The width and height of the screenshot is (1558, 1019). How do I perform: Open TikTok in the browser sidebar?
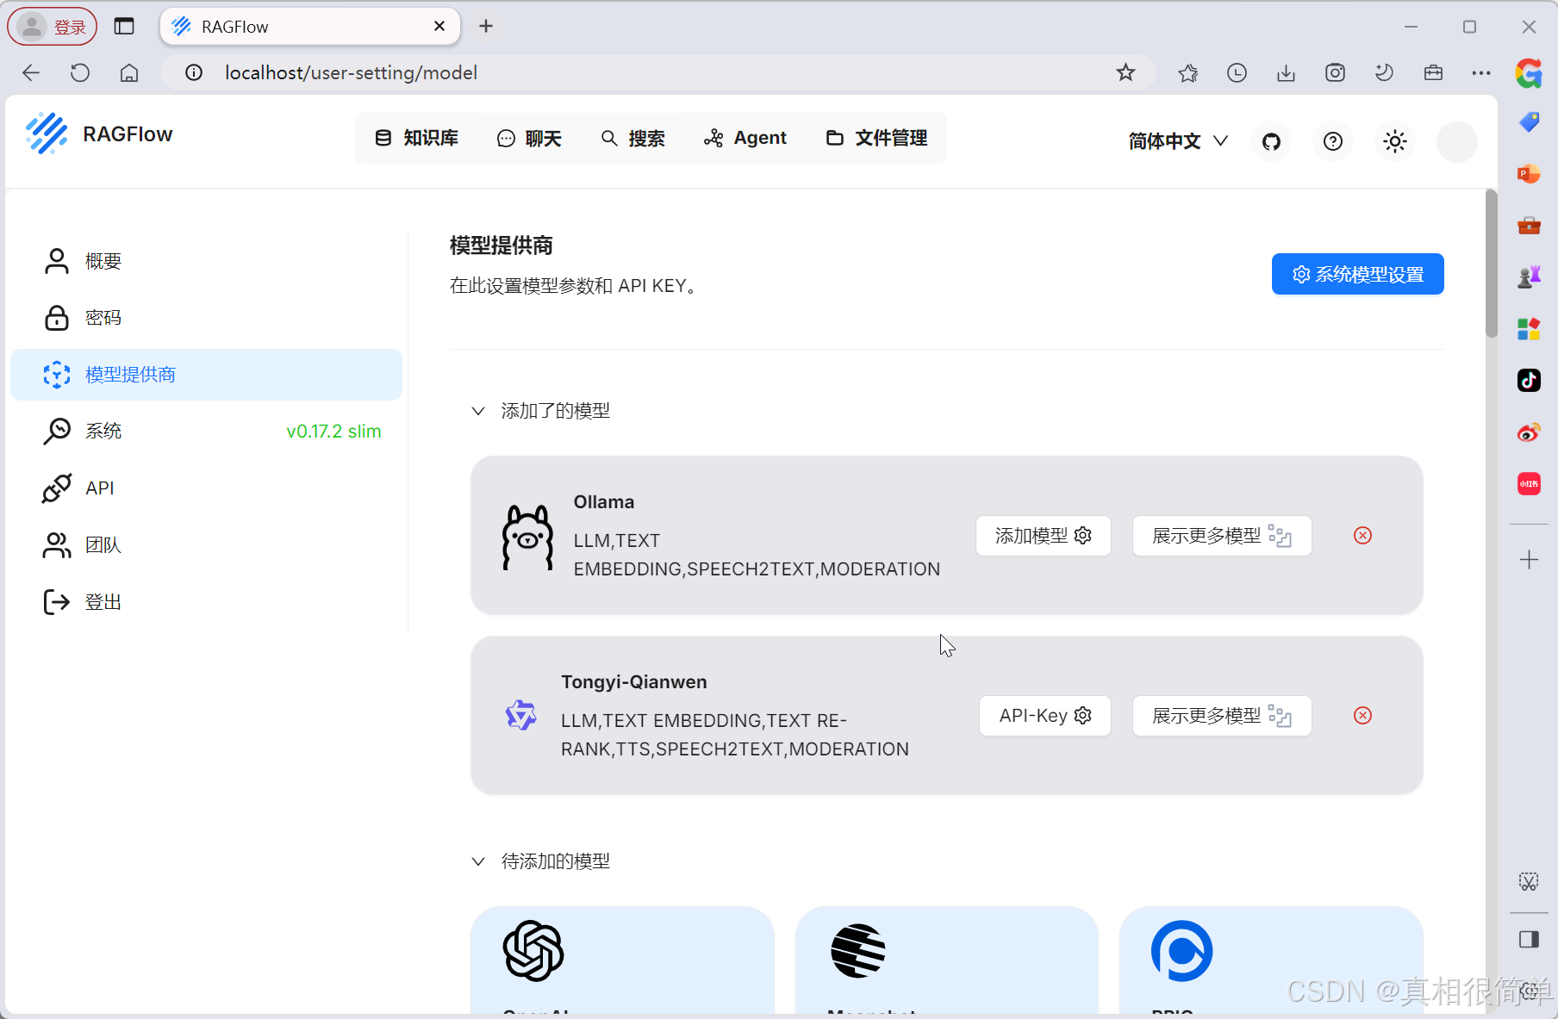tap(1529, 380)
